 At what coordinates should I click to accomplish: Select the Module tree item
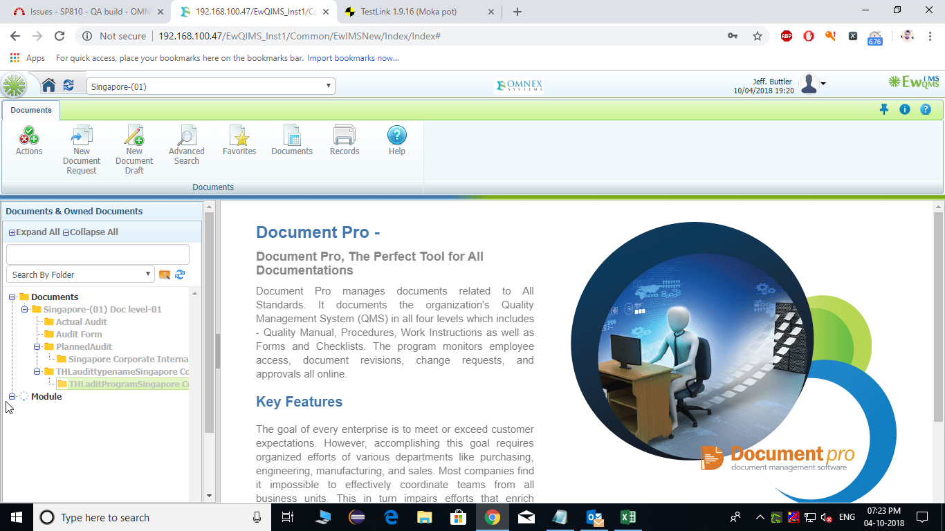[x=46, y=396]
